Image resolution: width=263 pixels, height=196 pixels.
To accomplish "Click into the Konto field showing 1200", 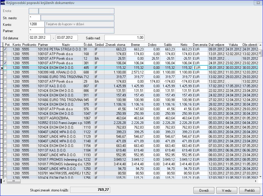I will tap(37, 24).
